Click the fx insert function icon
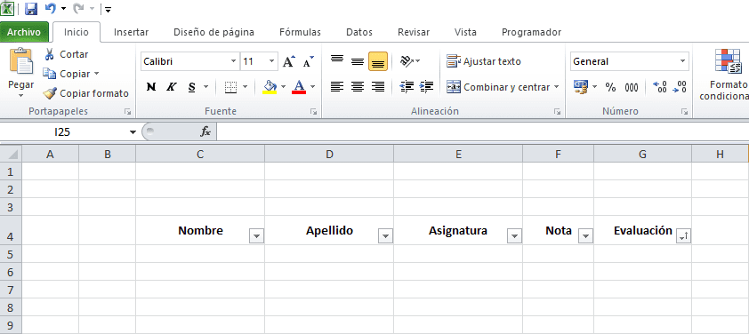The width and height of the screenshot is (749, 334). [x=205, y=132]
